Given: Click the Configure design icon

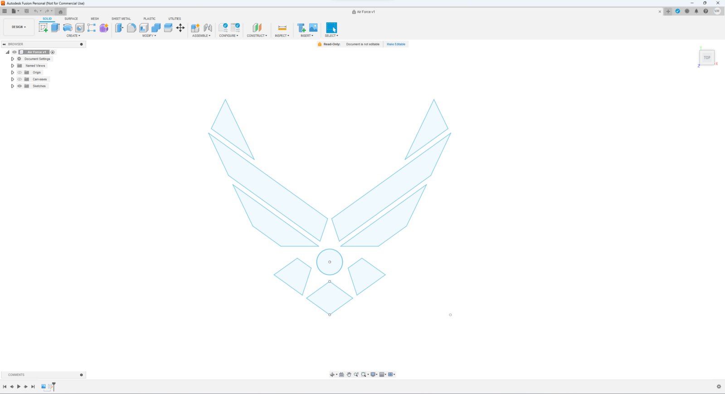Looking at the screenshot, I should [223, 28].
